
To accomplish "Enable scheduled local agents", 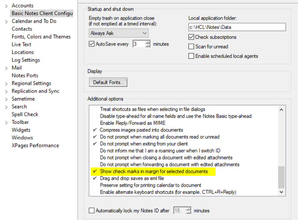I will pyautogui.click(x=191, y=56).
